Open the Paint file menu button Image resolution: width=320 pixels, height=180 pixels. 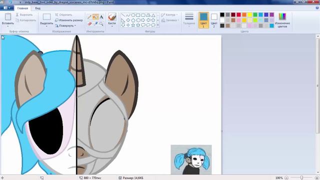7,8
